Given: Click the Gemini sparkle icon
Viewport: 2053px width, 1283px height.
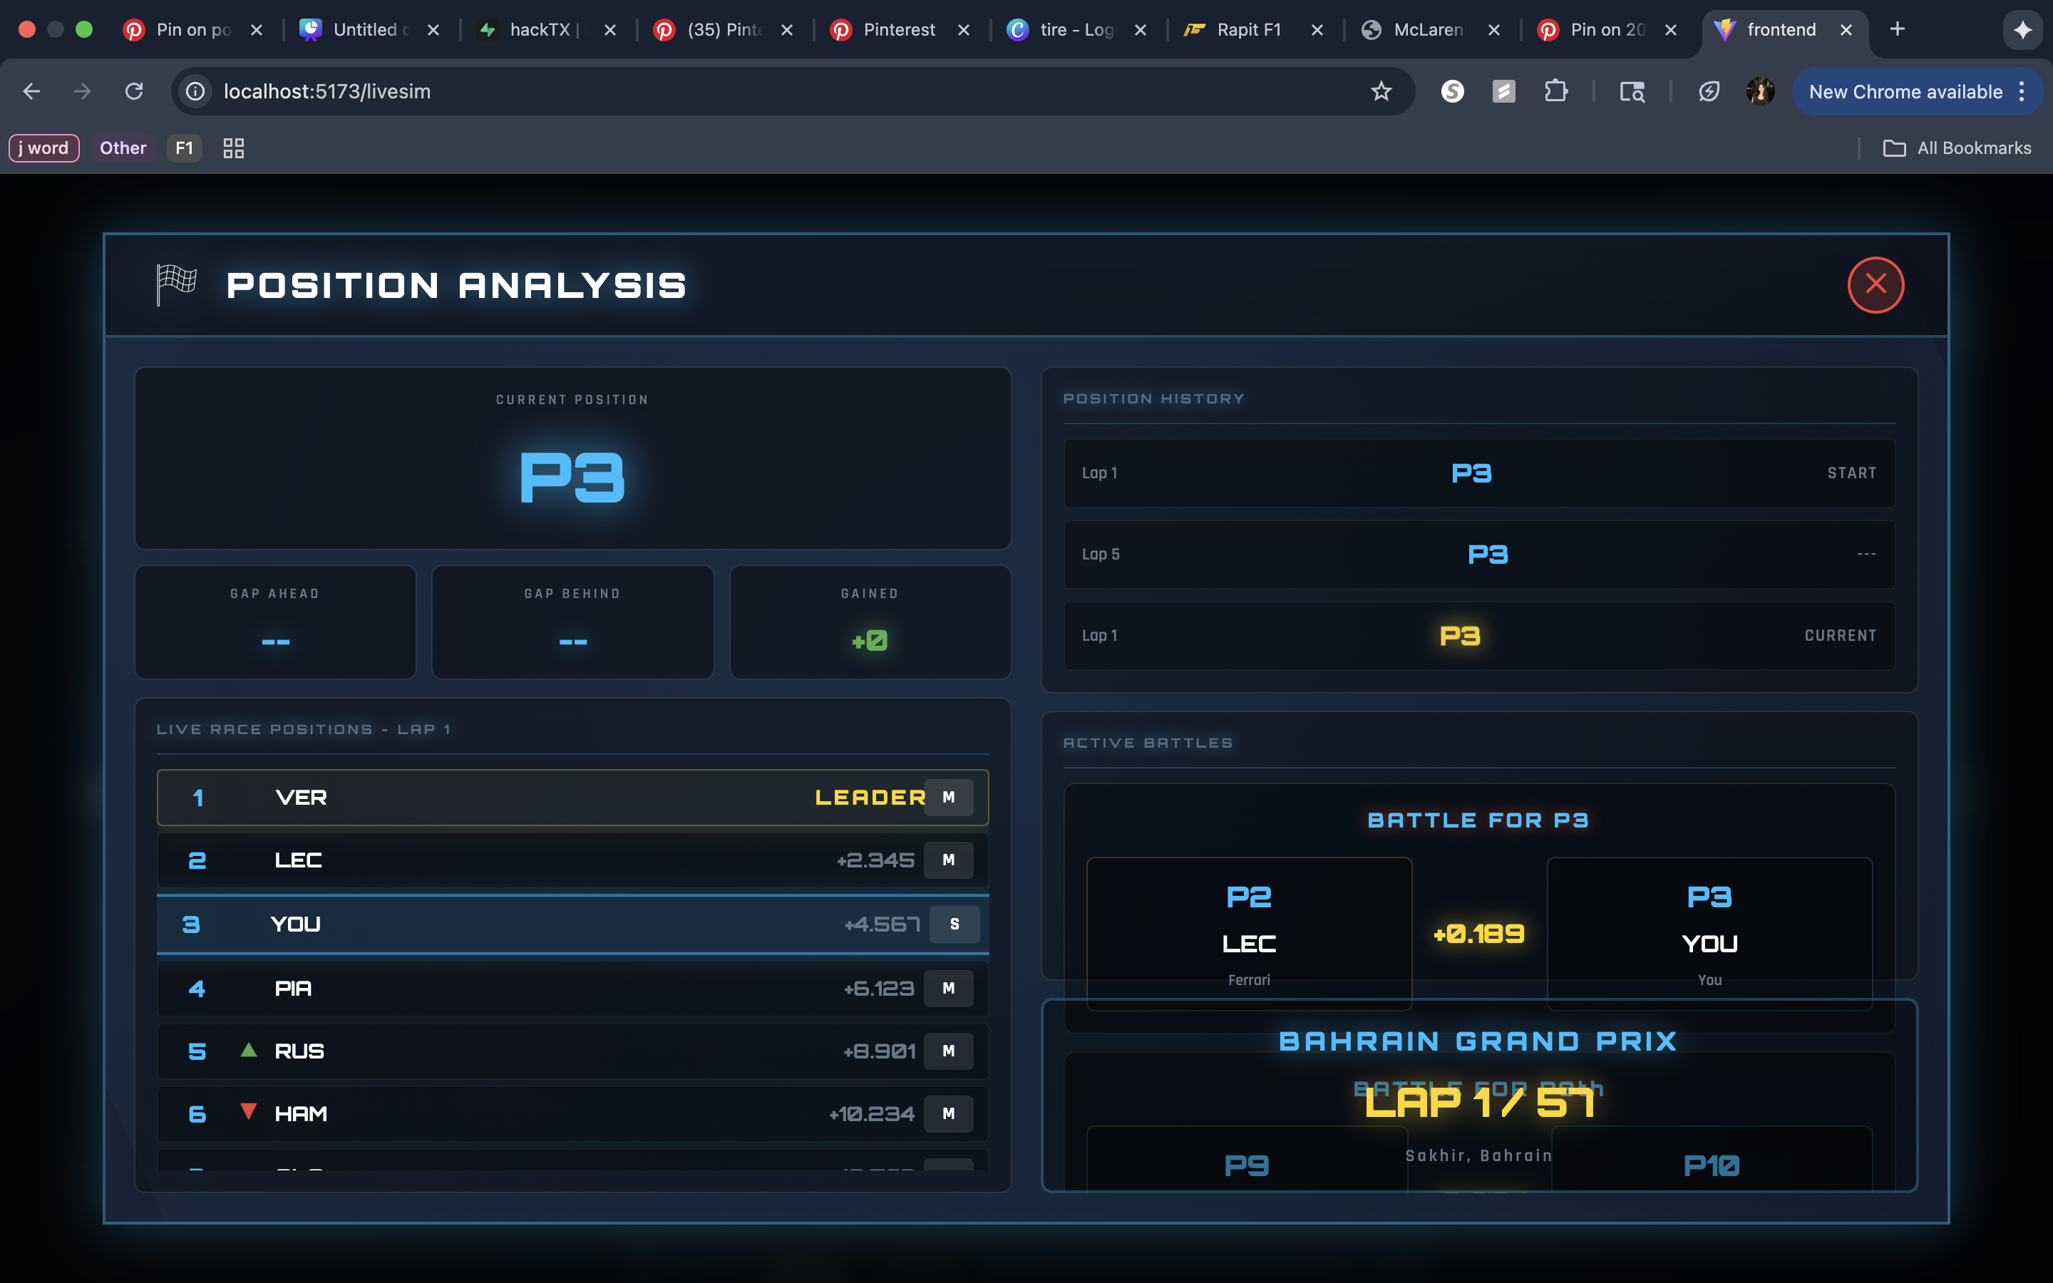Looking at the screenshot, I should 2022,30.
